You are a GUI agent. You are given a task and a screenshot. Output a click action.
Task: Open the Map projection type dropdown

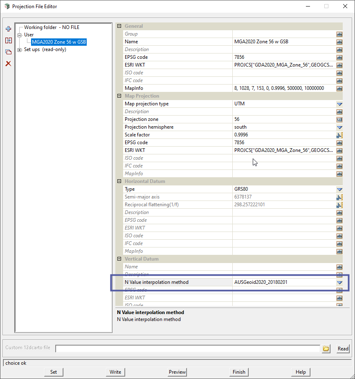pos(339,104)
